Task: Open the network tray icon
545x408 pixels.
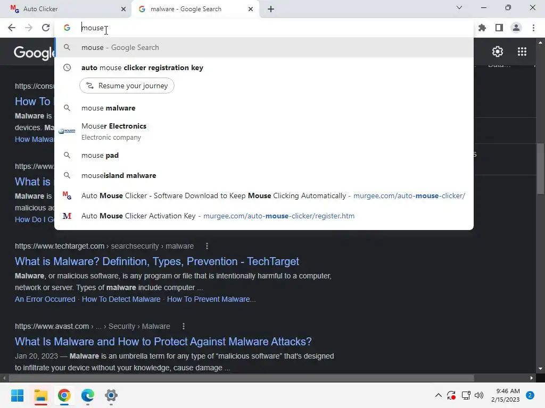Action: tap(466, 395)
